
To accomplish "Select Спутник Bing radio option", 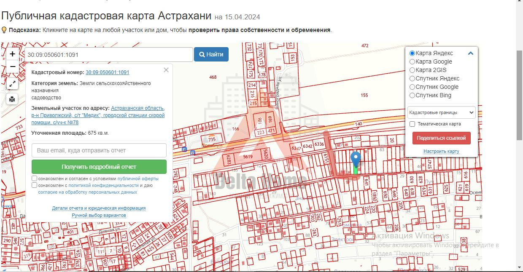I will click(x=412, y=96).
